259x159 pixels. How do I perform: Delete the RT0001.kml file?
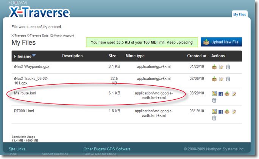(x=214, y=118)
